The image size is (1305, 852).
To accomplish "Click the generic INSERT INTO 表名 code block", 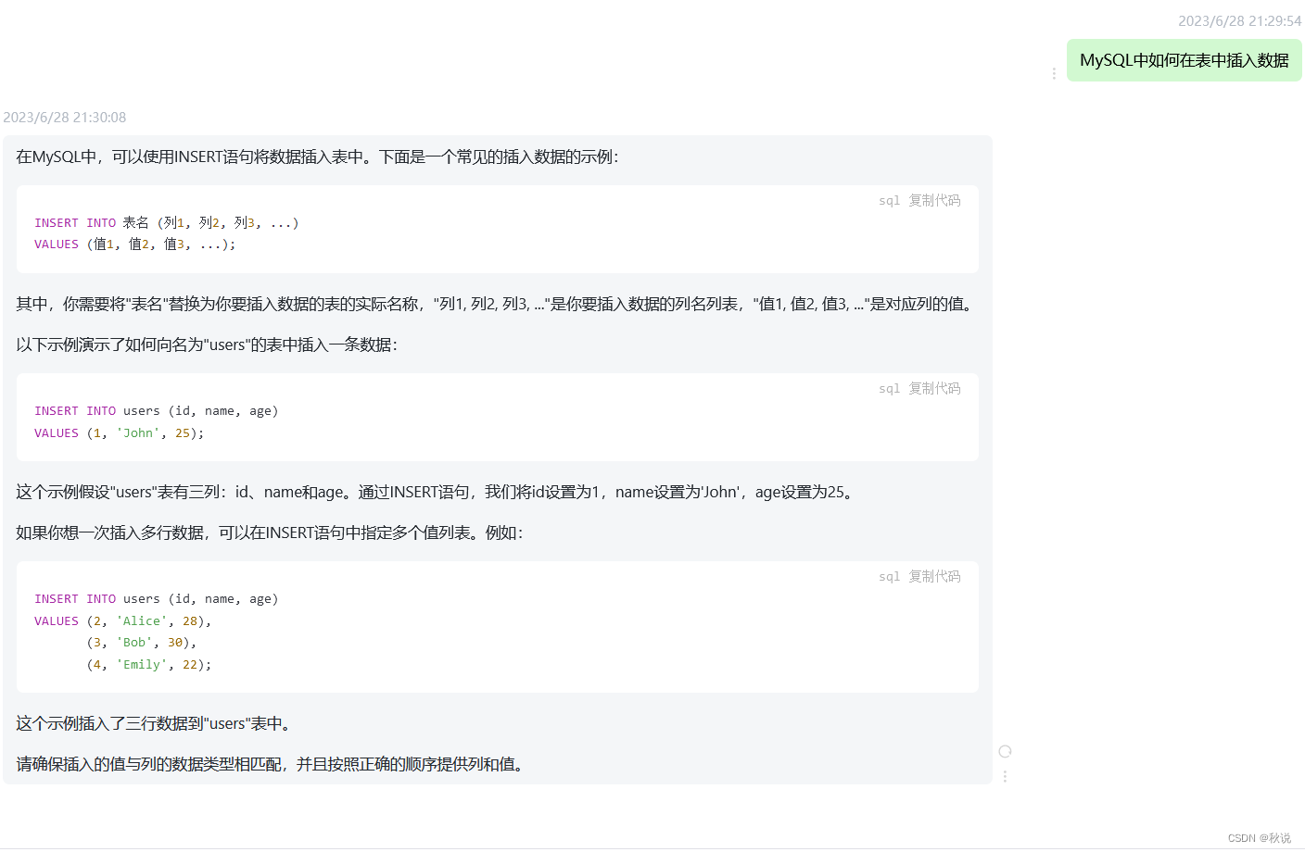I will pyautogui.click(x=167, y=232).
